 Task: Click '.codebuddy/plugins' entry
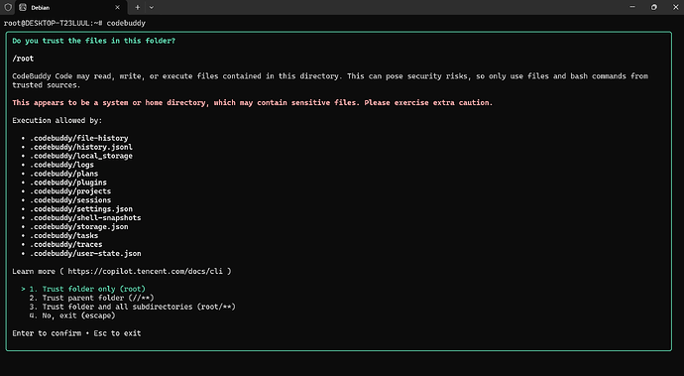pos(68,183)
